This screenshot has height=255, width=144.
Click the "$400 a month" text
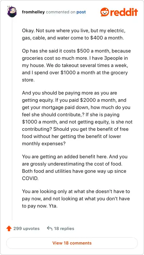(x=107, y=38)
